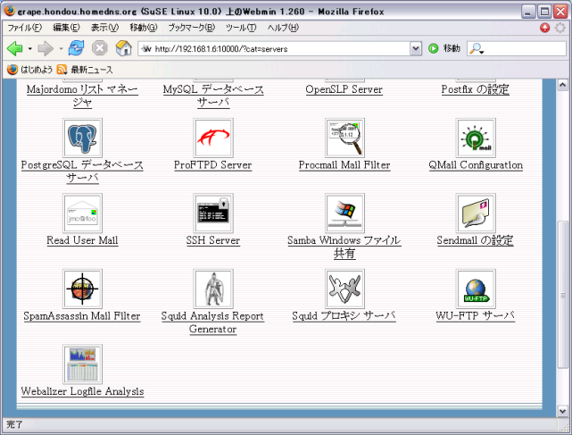
Task: Open the Samba Windows file sharing icon
Action: [344, 213]
